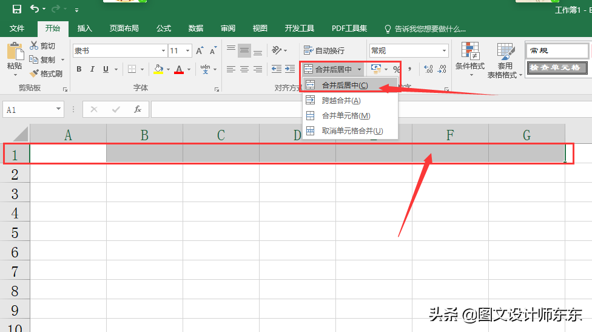
Task: Select 合并单元格(M) menu item
Action: 351,115
